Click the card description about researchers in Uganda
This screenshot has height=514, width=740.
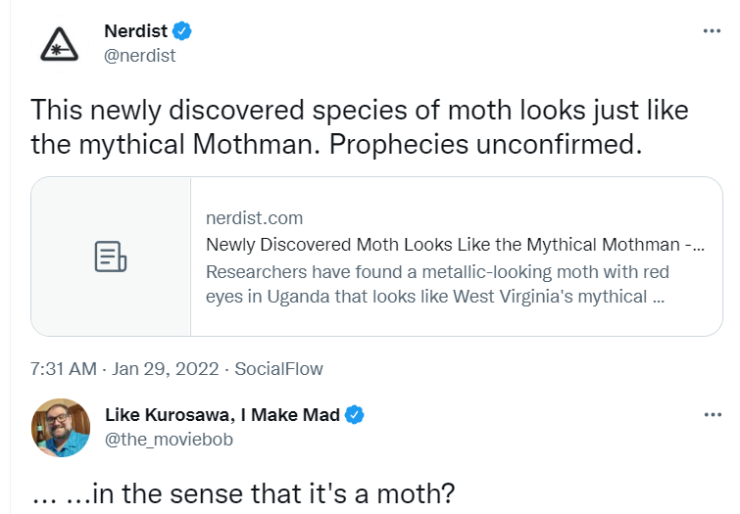point(437,284)
